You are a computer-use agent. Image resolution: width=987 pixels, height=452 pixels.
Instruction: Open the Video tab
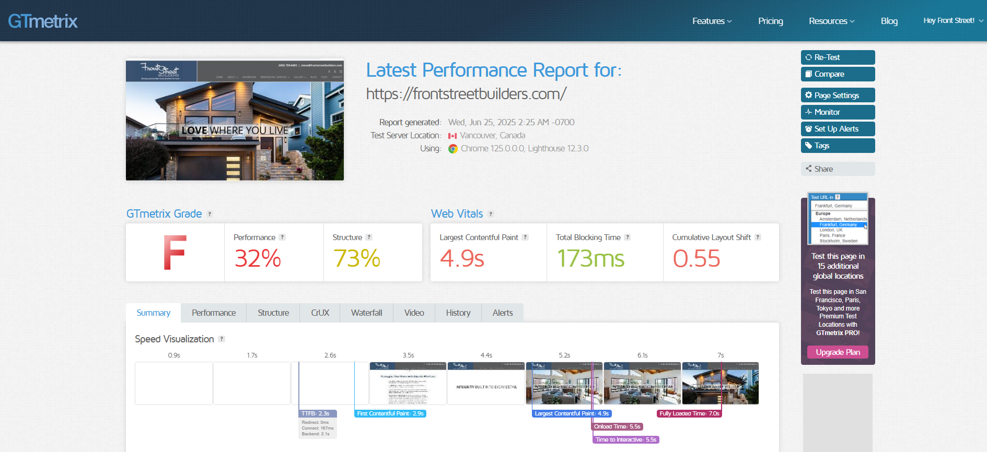(414, 313)
